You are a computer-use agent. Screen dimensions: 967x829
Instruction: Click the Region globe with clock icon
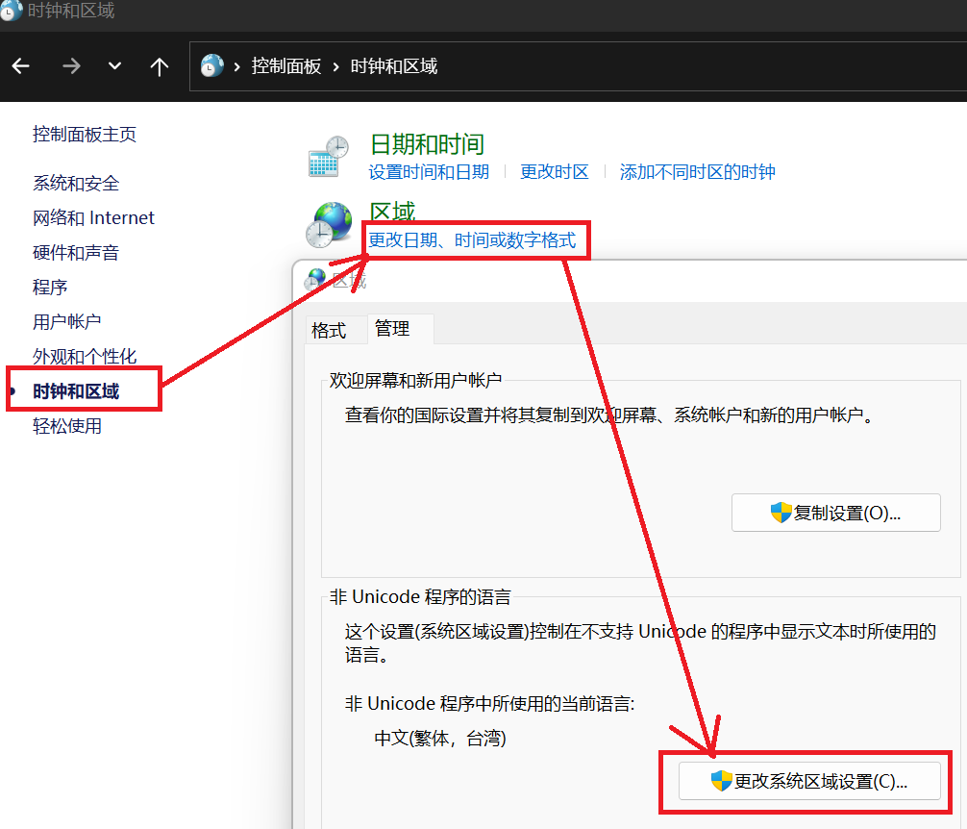329,225
